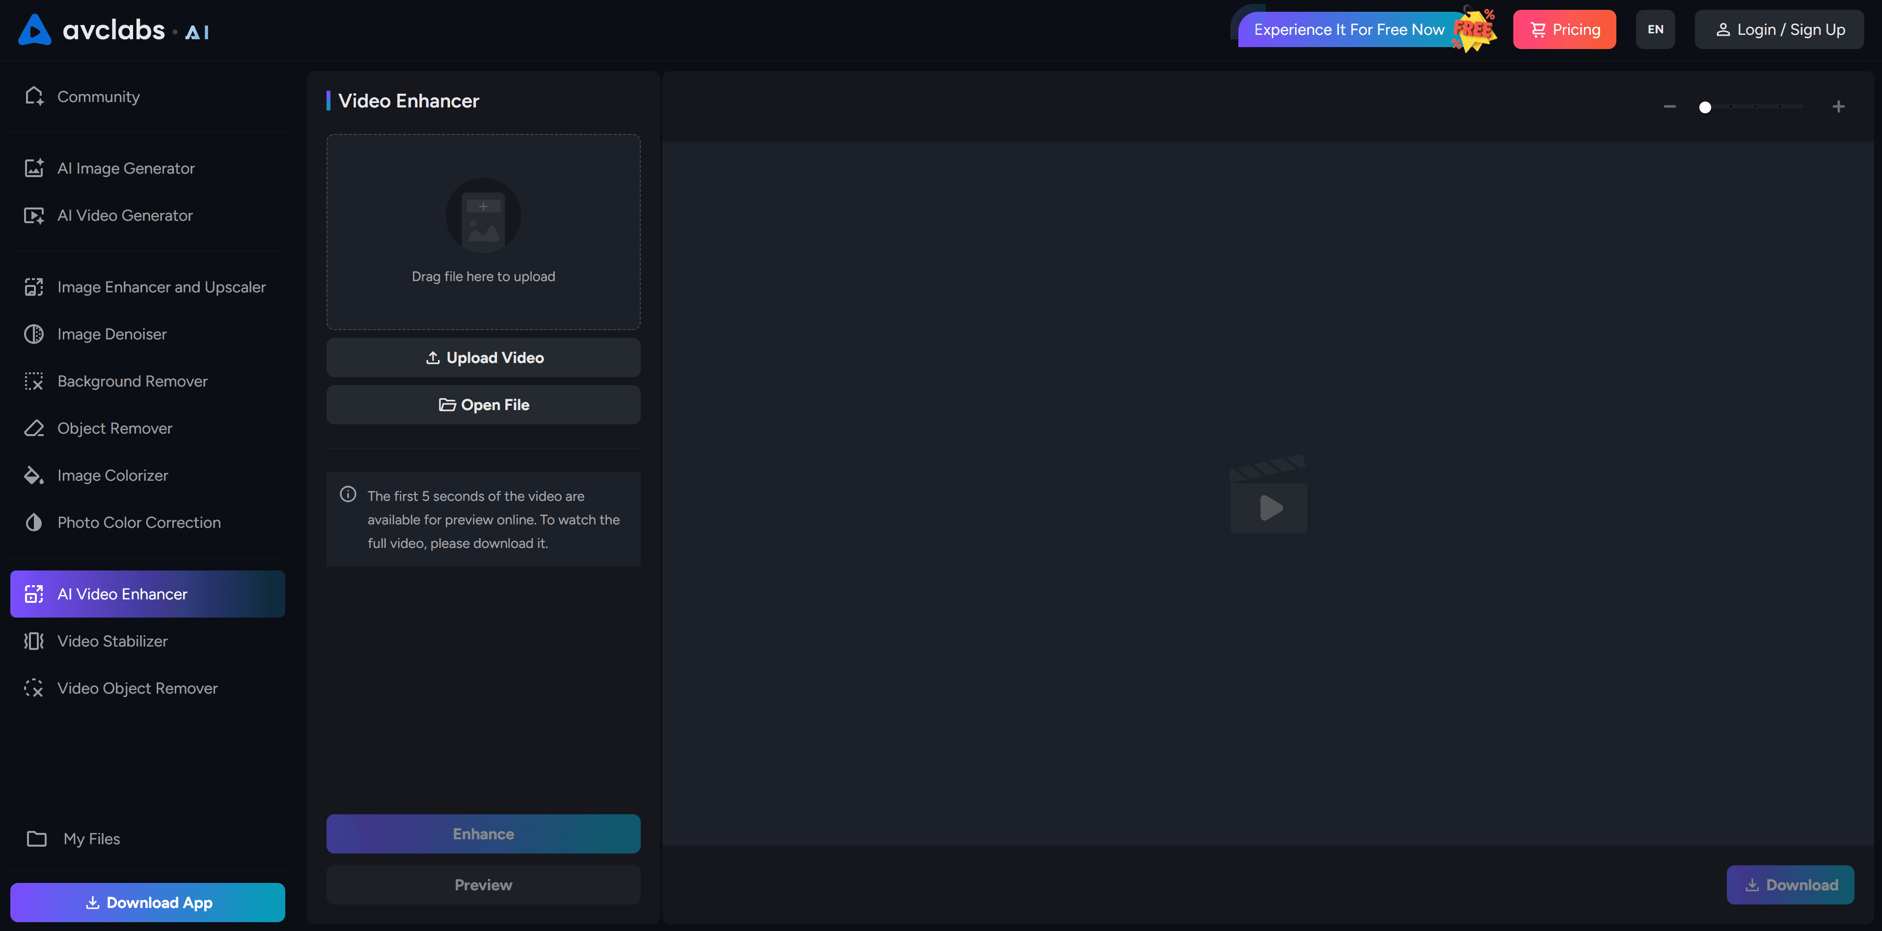Click the zoom slider track
The height and width of the screenshot is (931, 1882).
coord(1754,107)
